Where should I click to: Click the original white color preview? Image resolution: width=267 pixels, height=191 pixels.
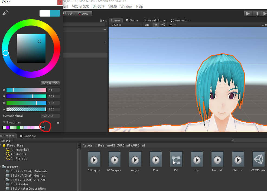tap(45, 13)
